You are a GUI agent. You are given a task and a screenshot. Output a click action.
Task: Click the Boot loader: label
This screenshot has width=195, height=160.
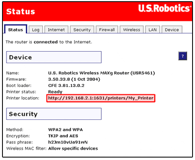pos(19,86)
